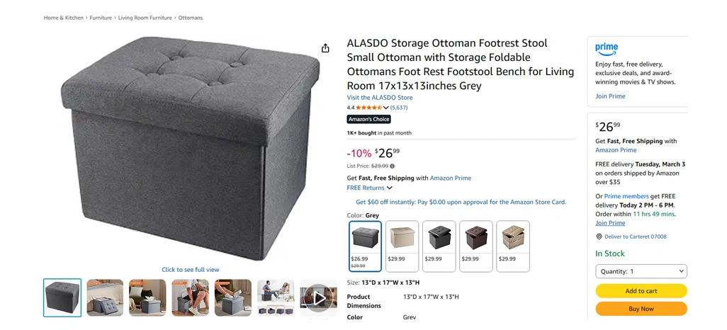Screen dimensions: 727x330
Task: Click the delivery location pin icon
Action: pos(599,237)
